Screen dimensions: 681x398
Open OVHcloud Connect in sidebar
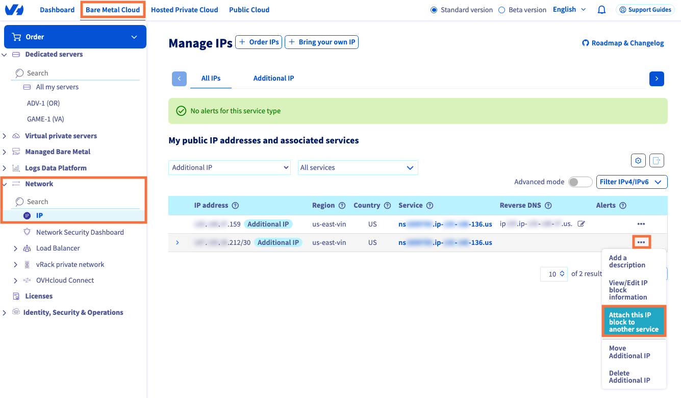click(x=65, y=281)
